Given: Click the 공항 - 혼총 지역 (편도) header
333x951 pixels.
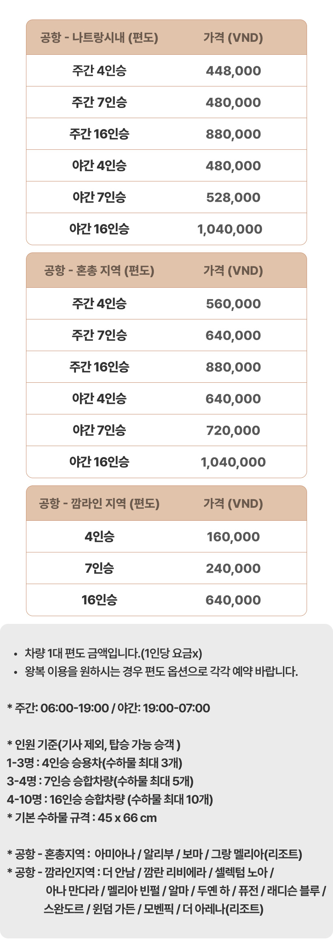Looking at the screenshot, I should (99, 271).
